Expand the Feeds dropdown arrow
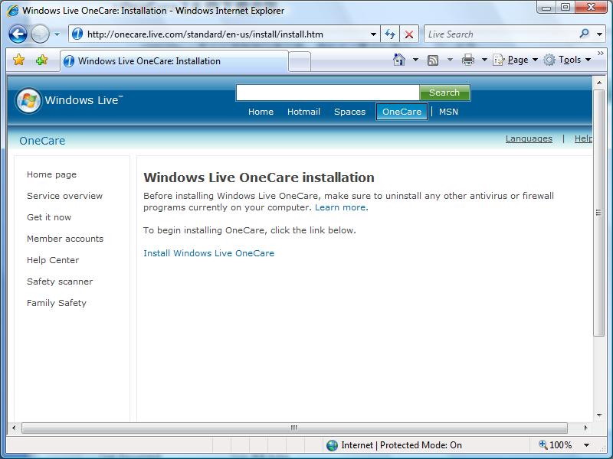The width and height of the screenshot is (613, 459). point(450,60)
